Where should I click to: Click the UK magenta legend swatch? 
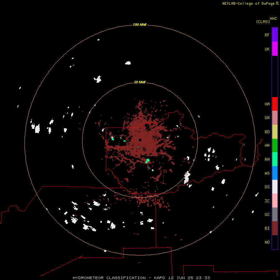(275, 49)
